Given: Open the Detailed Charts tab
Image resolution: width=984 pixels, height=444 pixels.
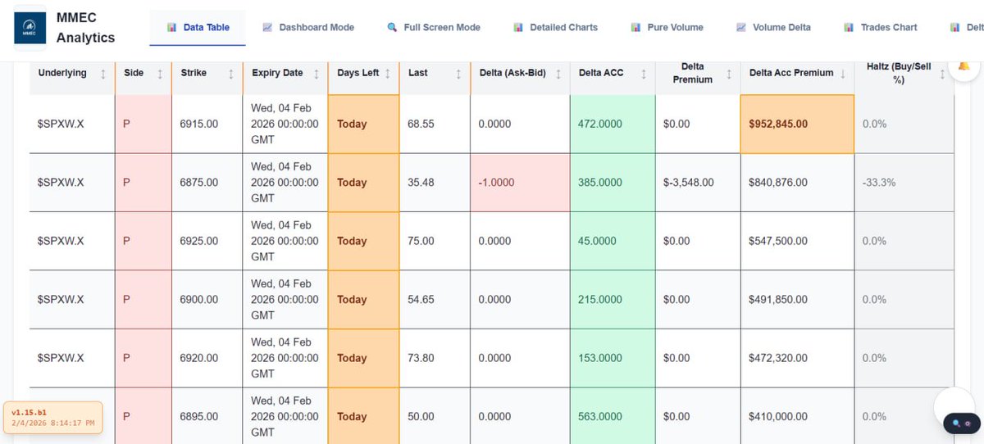Looking at the screenshot, I should point(555,27).
